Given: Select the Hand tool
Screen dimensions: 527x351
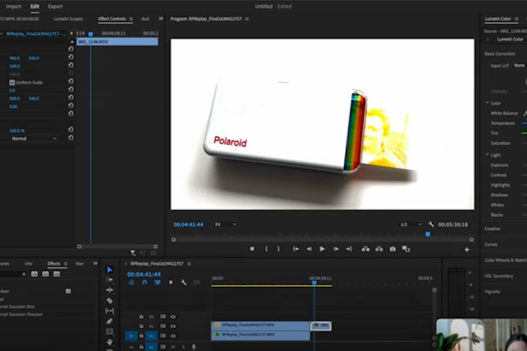Looking at the screenshot, I should (x=109, y=342).
